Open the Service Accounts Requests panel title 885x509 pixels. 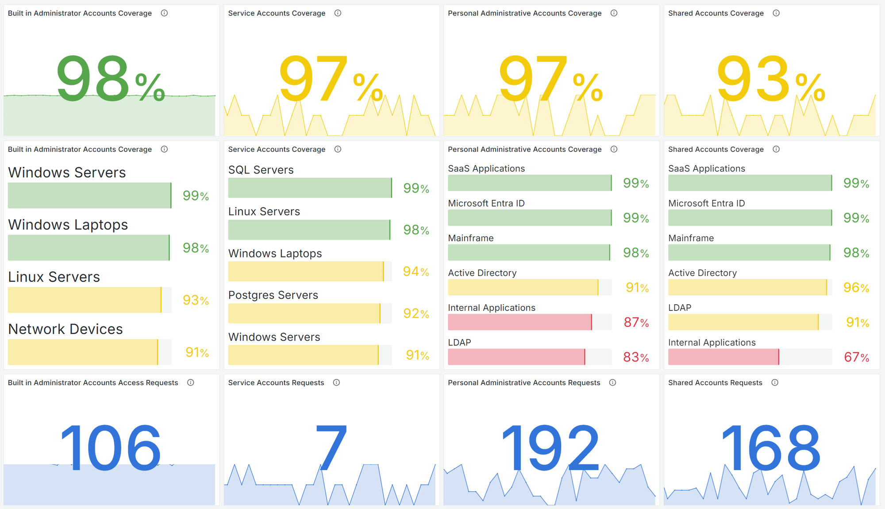tap(276, 383)
